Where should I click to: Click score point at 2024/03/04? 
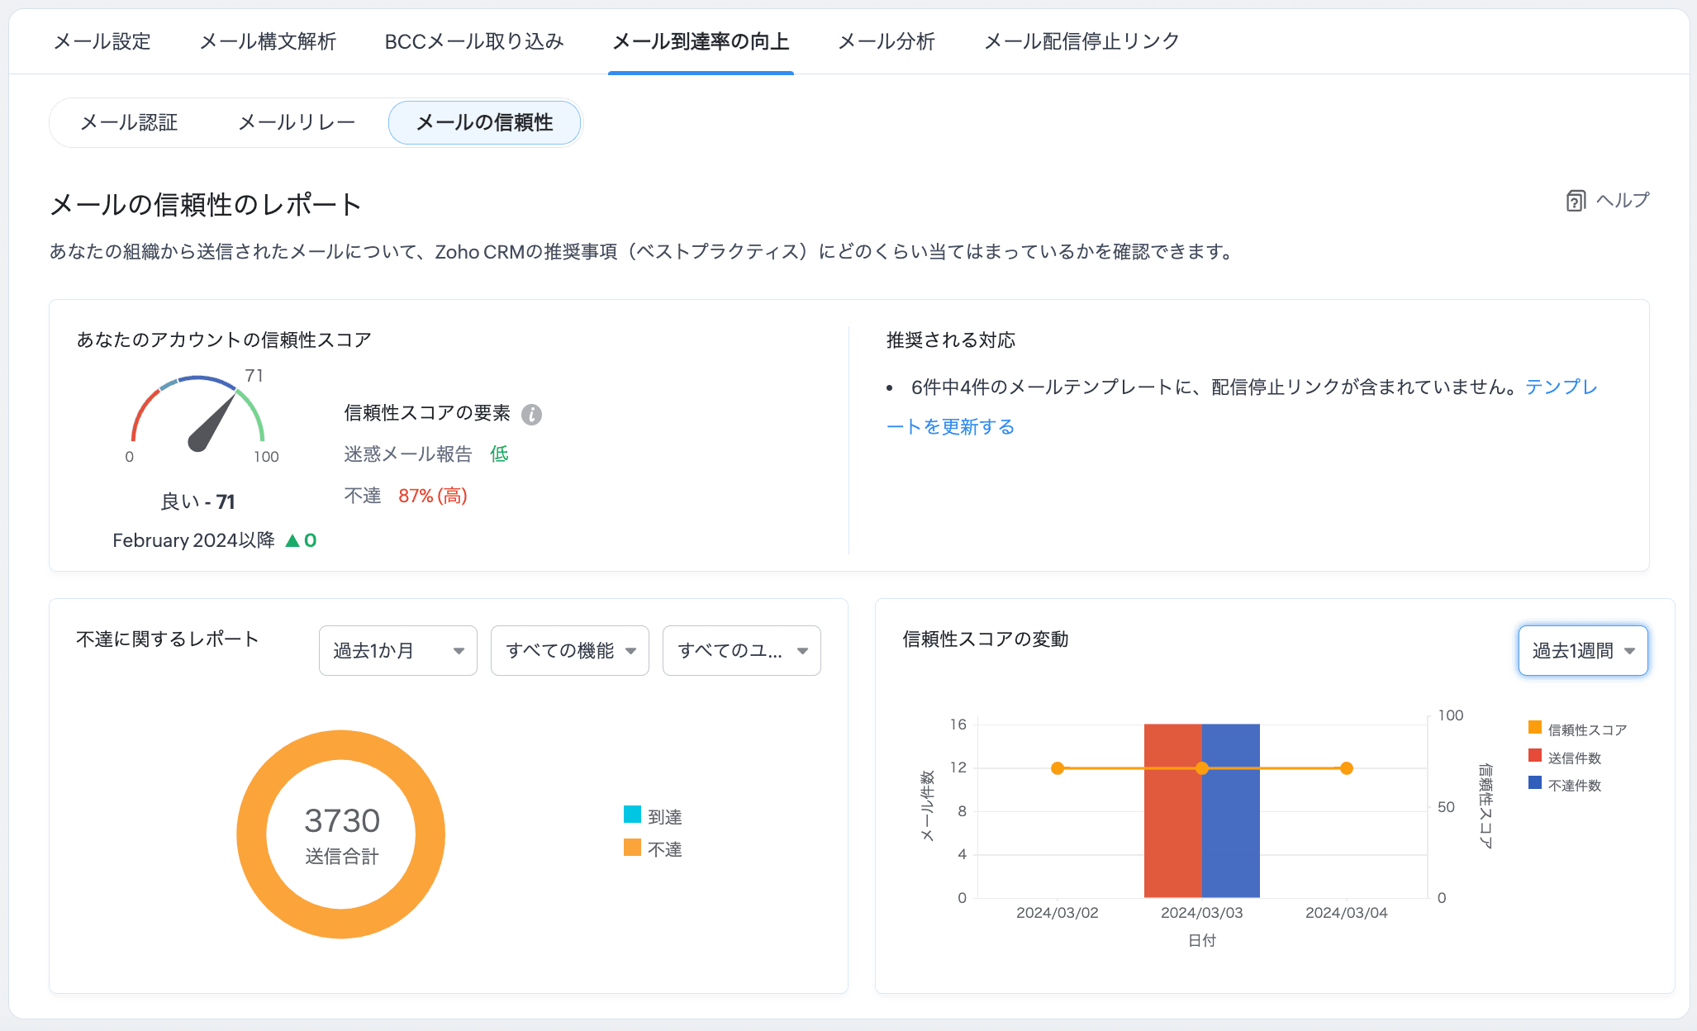(x=1347, y=768)
